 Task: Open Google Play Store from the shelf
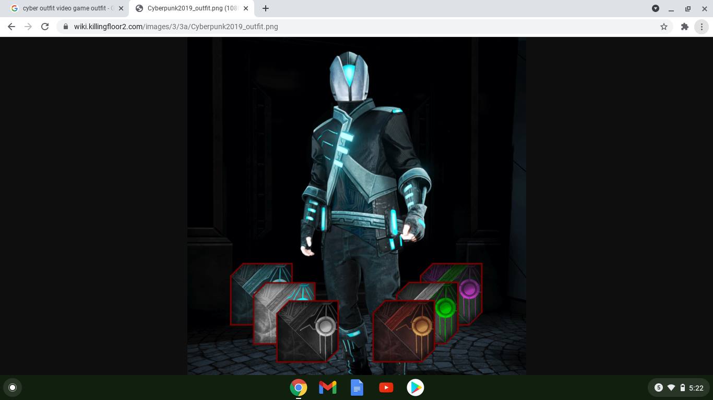[415, 387]
